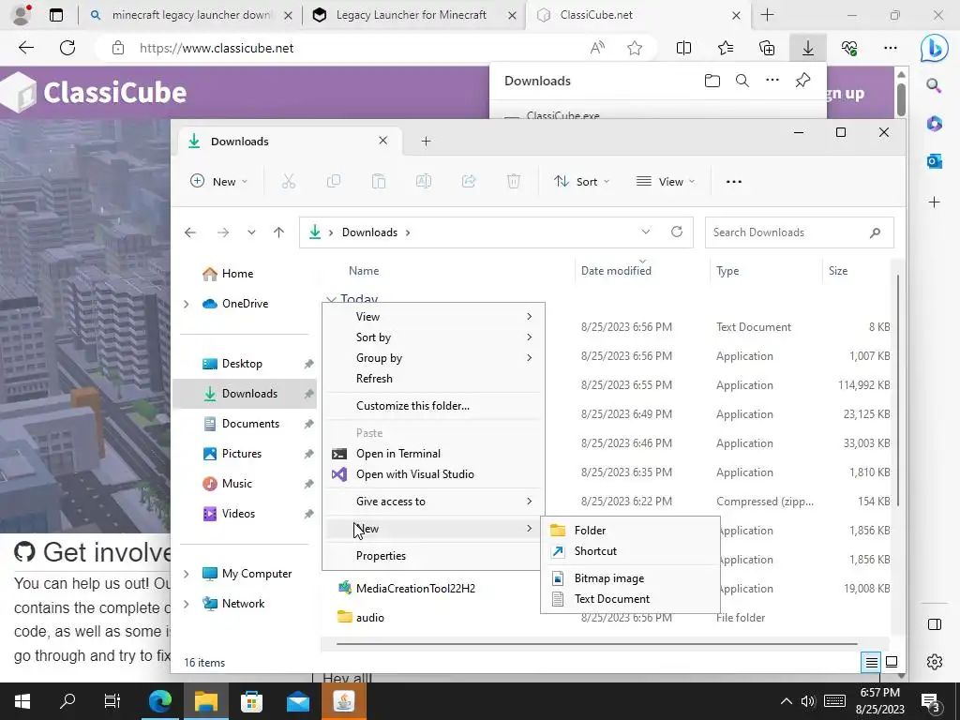
Task: Create a new Folder from submenu
Action: pyautogui.click(x=630, y=531)
